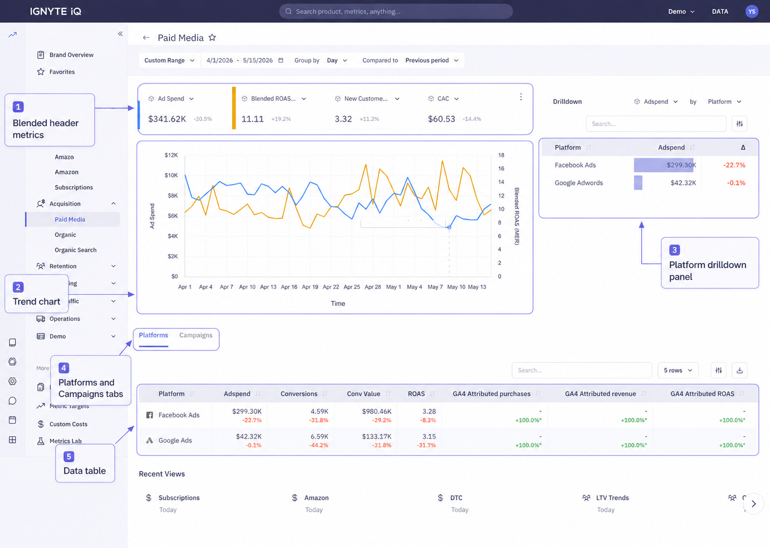Click the highlighted chart data point marker
This screenshot has height=548, width=770.
click(449, 227)
